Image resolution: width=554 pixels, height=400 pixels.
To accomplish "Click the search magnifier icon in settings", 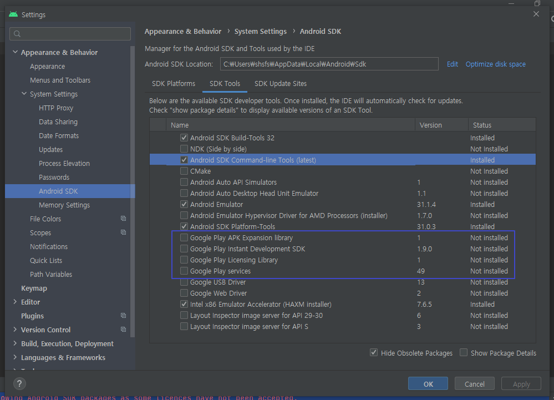I will pos(17,34).
